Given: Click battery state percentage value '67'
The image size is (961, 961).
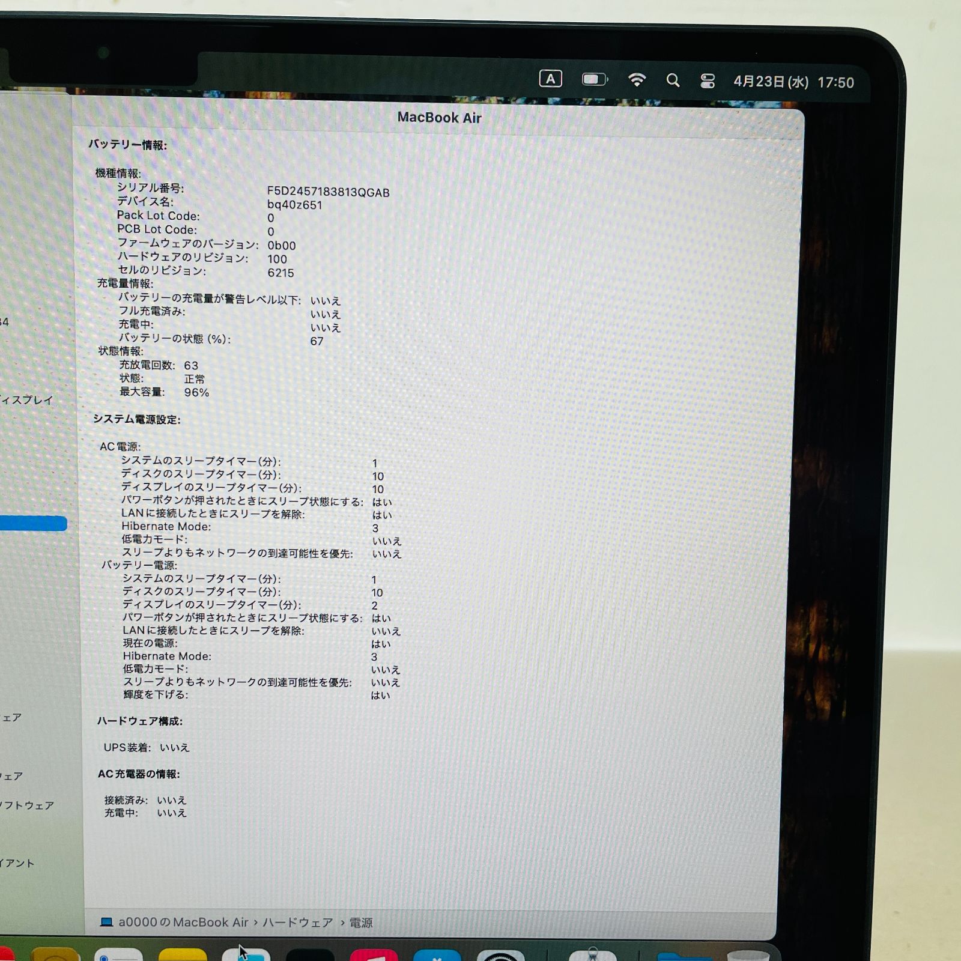Looking at the screenshot, I should click(317, 341).
